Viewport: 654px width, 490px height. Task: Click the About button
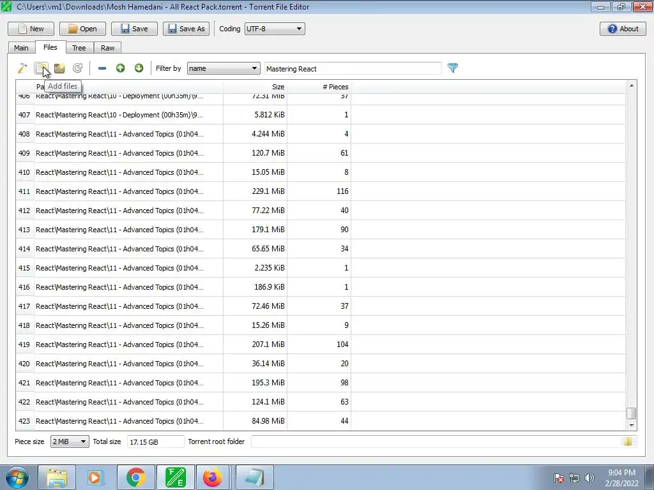[623, 29]
